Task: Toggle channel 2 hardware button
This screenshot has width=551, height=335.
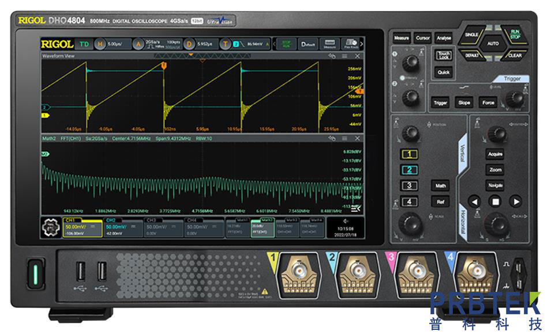Action: click(410, 170)
